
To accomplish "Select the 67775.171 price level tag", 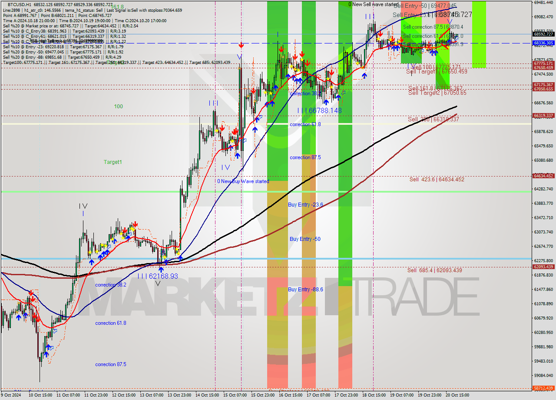I will pyautogui.click(x=543, y=63).
